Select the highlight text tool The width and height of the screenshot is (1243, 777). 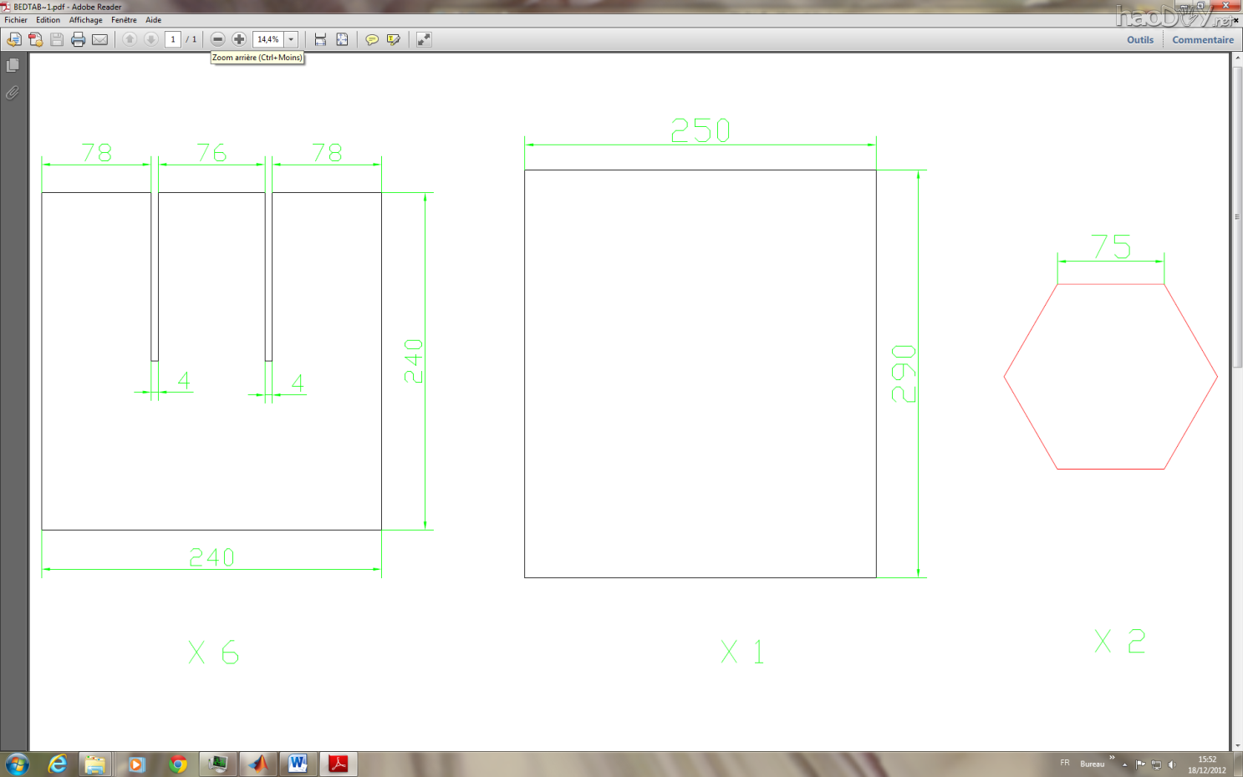(x=393, y=39)
